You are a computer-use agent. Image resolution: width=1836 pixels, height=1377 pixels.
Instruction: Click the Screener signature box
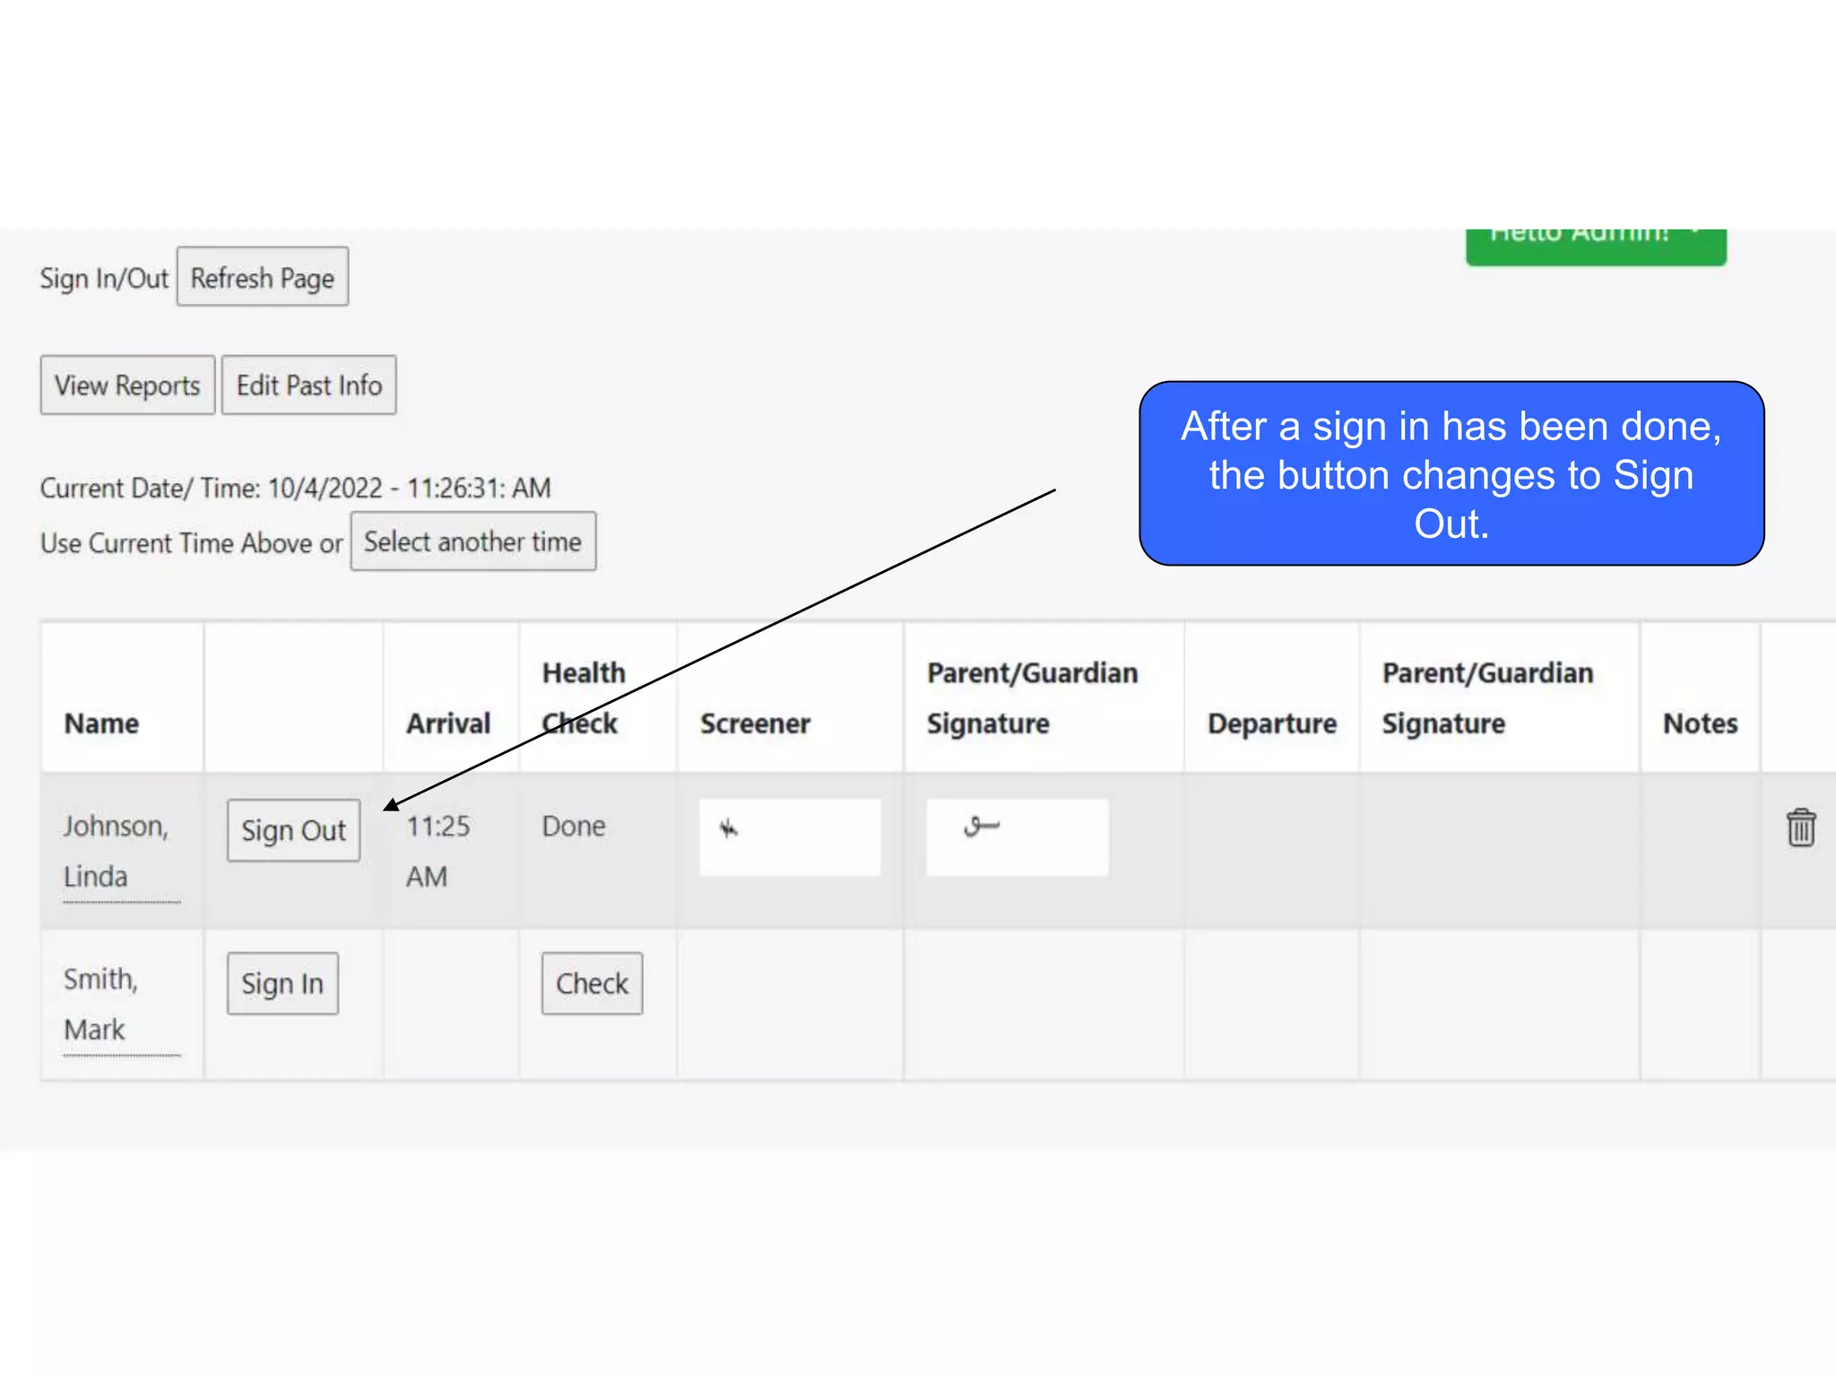(x=789, y=836)
